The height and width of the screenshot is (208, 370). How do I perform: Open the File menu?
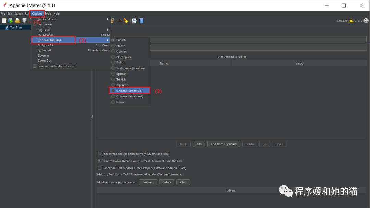pyautogui.click(x=3, y=14)
